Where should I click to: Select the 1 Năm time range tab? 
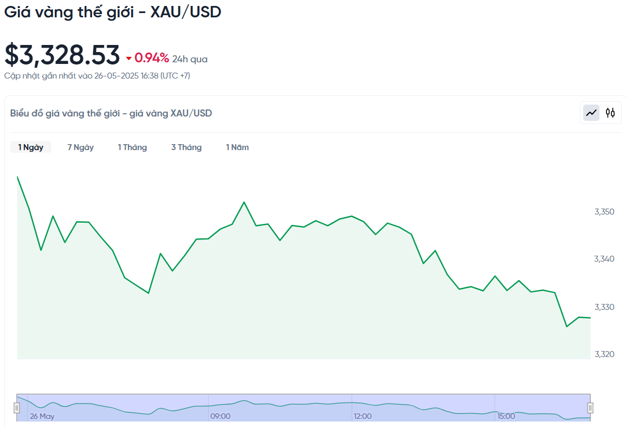click(237, 147)
